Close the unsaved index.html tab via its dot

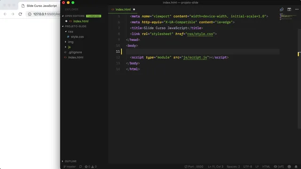pos(134,9)
